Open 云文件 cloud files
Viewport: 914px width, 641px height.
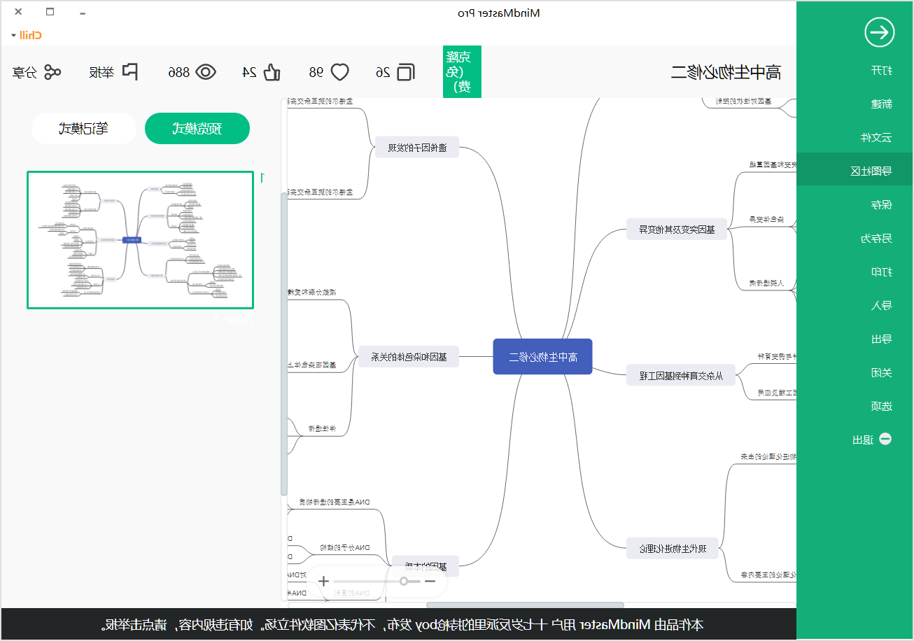pos(876,138)
